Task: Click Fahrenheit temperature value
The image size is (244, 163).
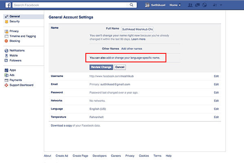Action: (96, 117)
